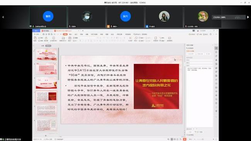Viewport: 251px width, 141px height.
Task: Switch to the 设计 ribbon tab
Action: pyautogui.click(x=76, y=34)
